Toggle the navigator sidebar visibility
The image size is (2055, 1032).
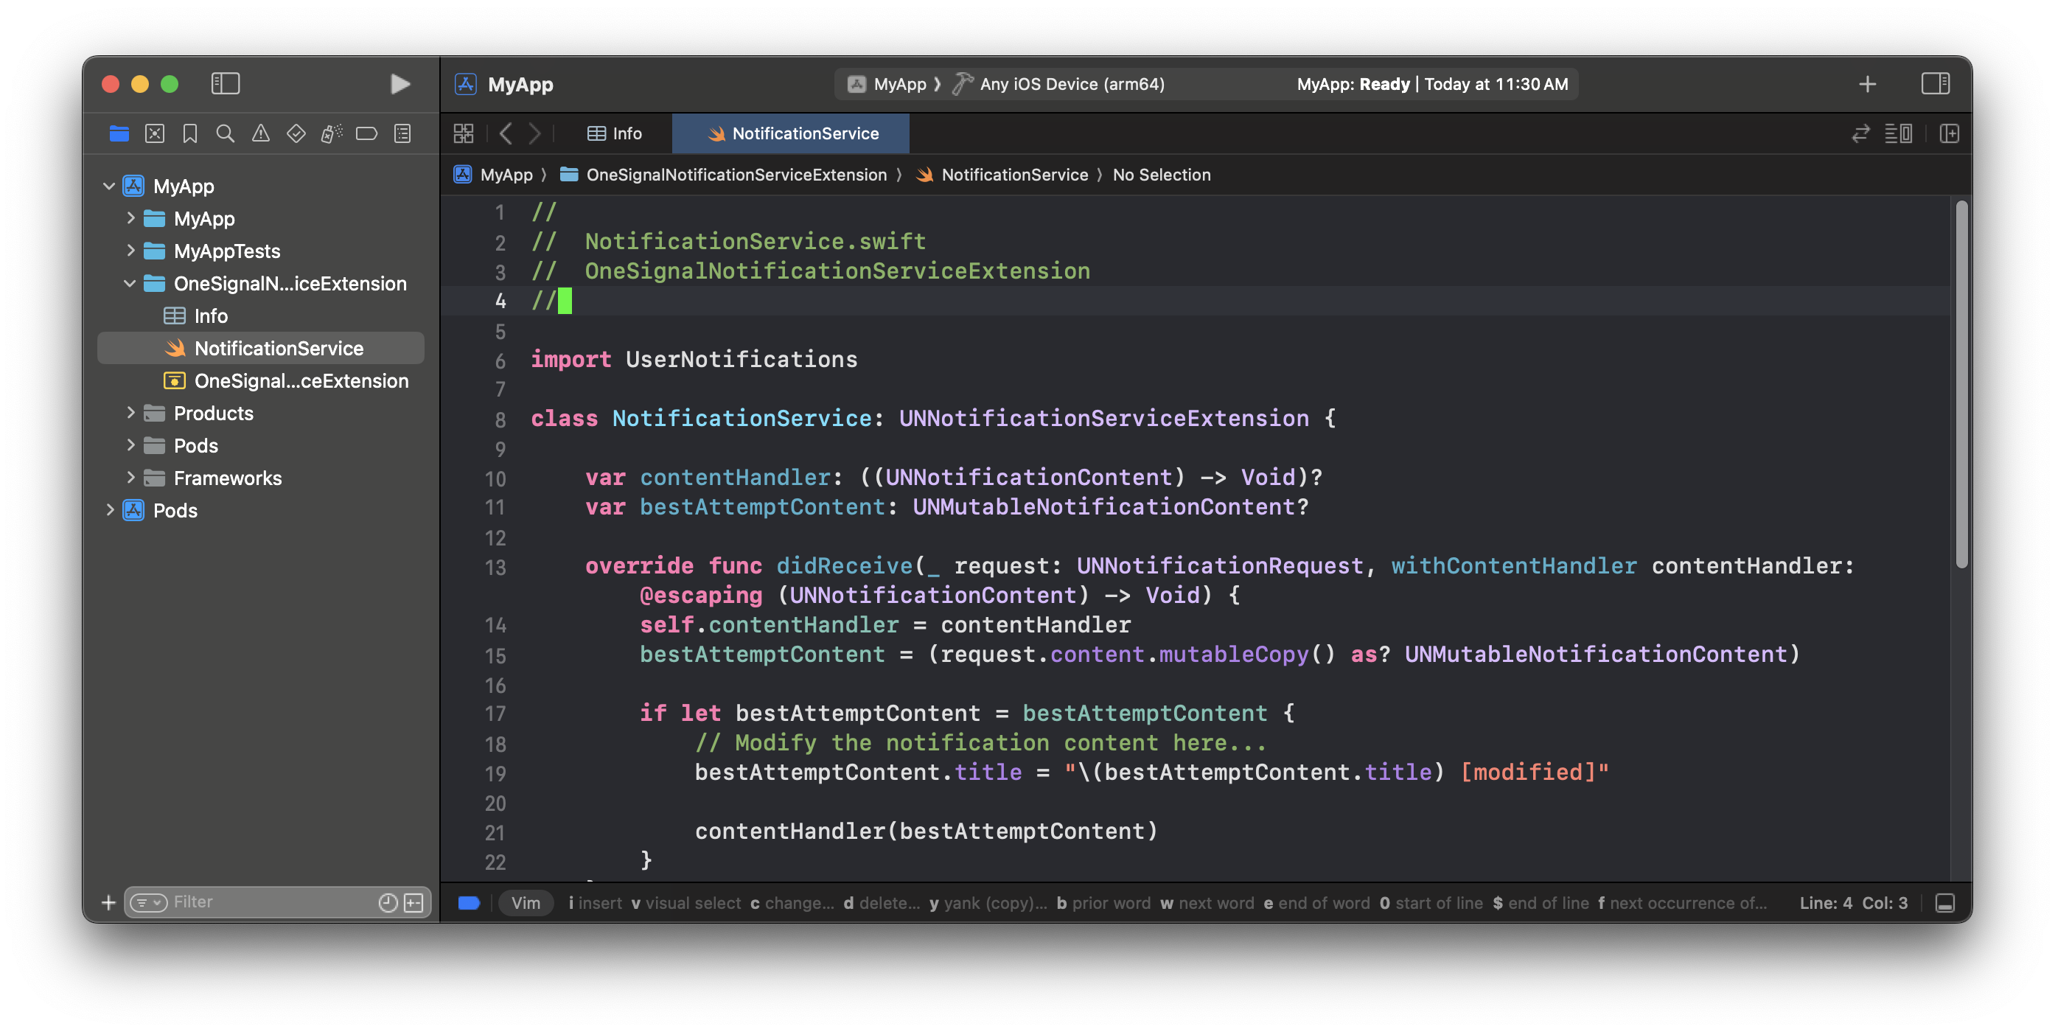225,84
